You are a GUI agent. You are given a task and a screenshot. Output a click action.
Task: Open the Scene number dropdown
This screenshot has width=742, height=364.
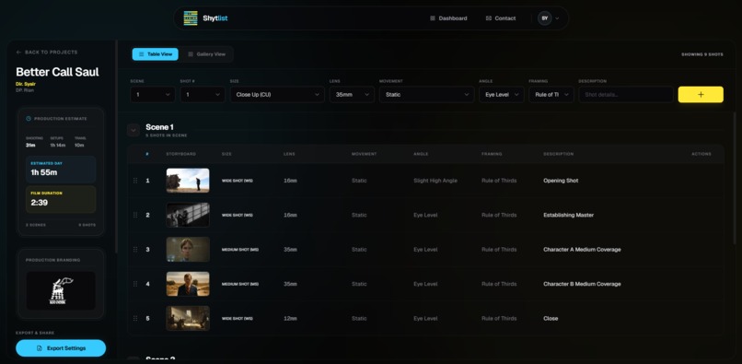point(153,94)
